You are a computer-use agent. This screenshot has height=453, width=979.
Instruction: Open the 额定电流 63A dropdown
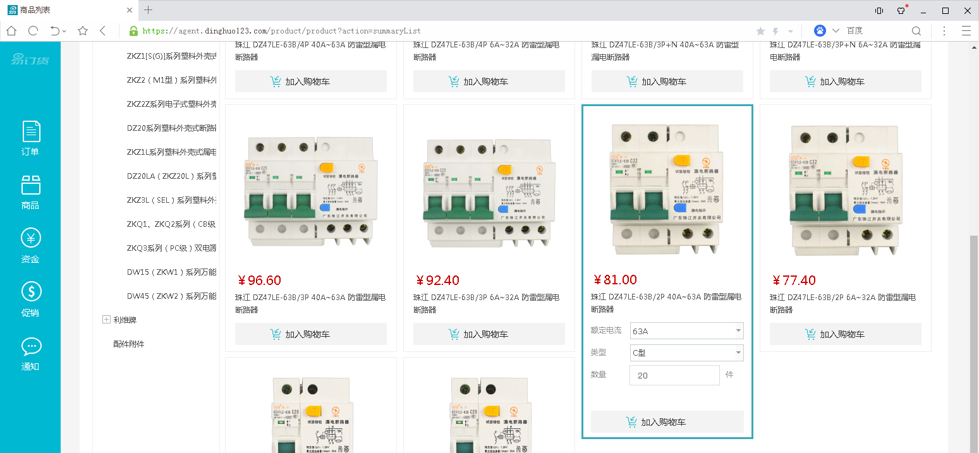(x=686, y=331)
